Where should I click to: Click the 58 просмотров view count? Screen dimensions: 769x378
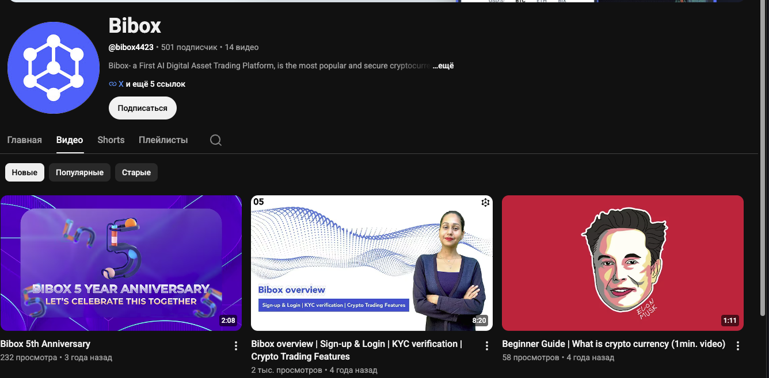pyautogui.click(x=531, y=357)
